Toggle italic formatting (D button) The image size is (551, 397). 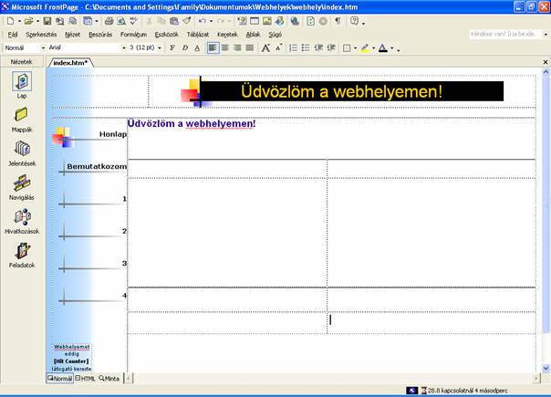tap(184, 47)
